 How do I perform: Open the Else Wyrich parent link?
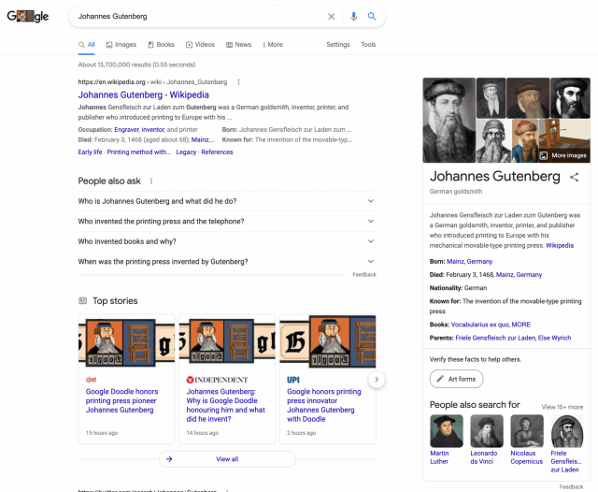tap(554, 338)
